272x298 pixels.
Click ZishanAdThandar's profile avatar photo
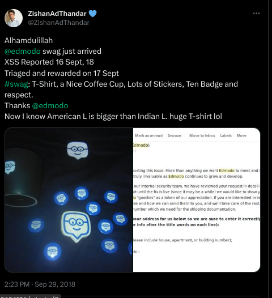tap(14, 18)
